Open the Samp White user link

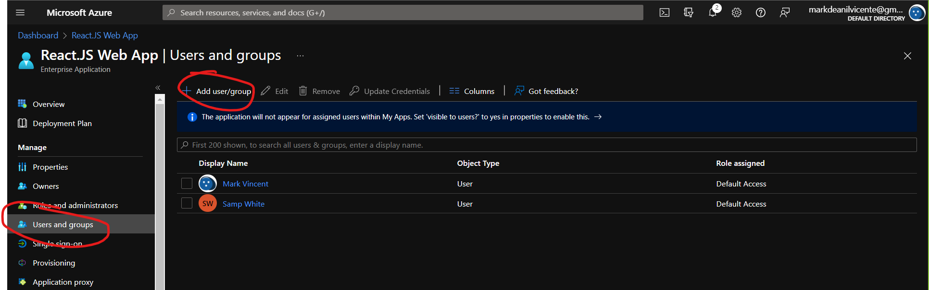[243, 204]
